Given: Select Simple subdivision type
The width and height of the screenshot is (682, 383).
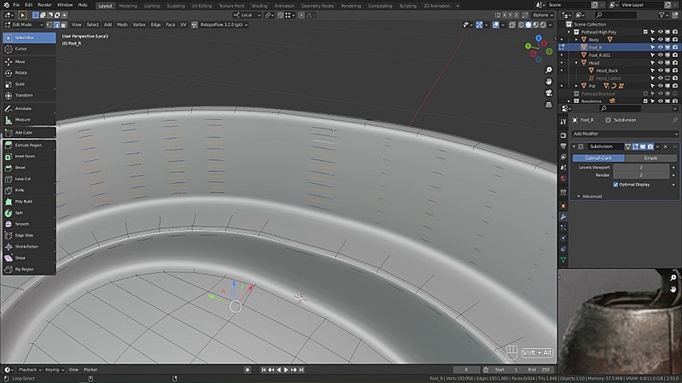Looking at the screenshot, I should [650, 158].
